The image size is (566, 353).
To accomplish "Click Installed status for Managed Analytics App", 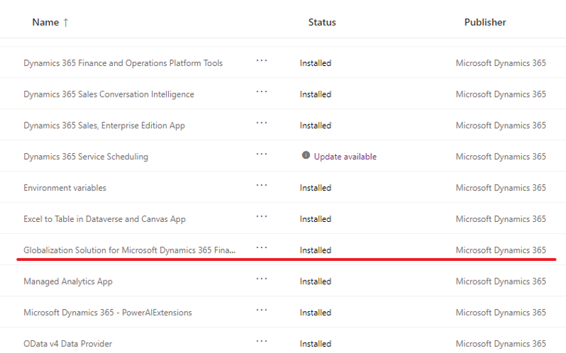I will point(315,282).
